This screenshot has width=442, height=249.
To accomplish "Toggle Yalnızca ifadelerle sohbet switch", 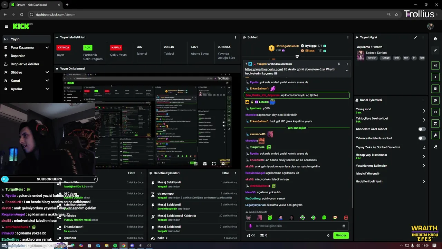I will [422, 138].
